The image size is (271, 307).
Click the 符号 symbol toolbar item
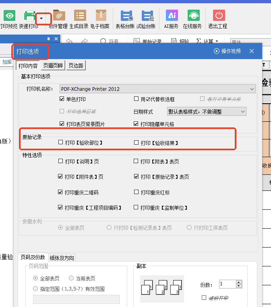point(109,41)
